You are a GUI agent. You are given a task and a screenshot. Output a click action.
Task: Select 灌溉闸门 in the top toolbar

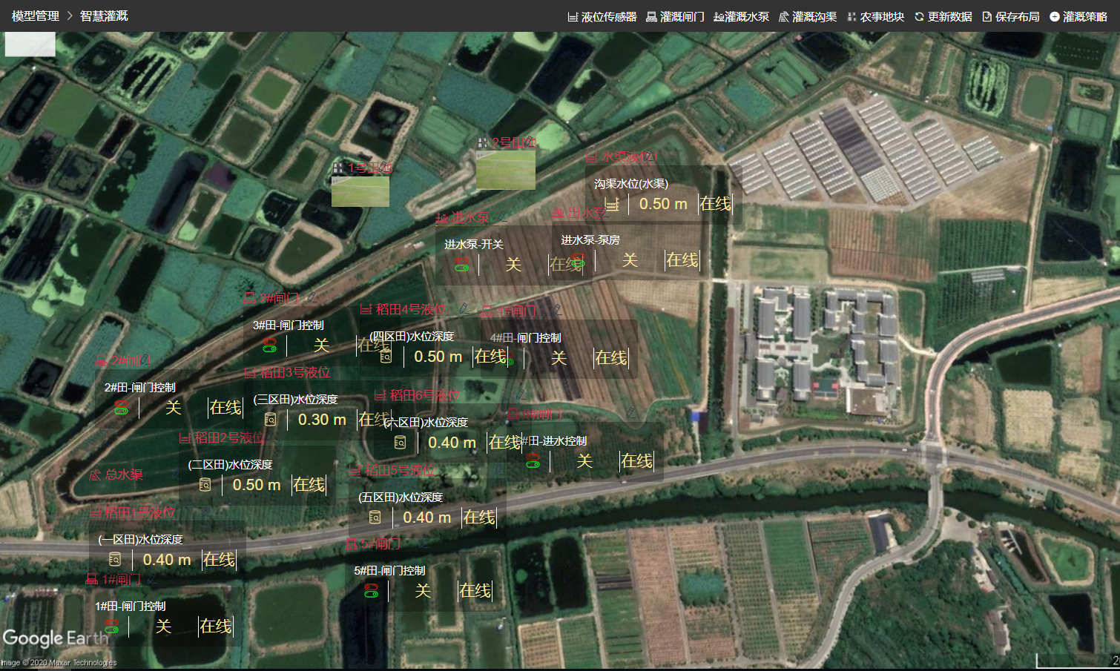click(675, 16)
